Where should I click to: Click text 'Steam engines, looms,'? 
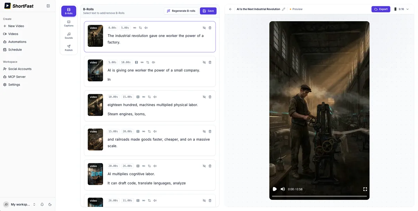(127, 114)
